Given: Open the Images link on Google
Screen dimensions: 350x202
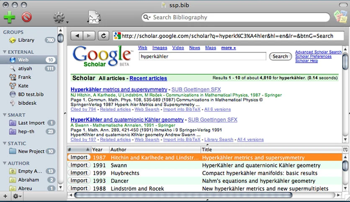Looking at the screenshot, I should pos(160,48).
